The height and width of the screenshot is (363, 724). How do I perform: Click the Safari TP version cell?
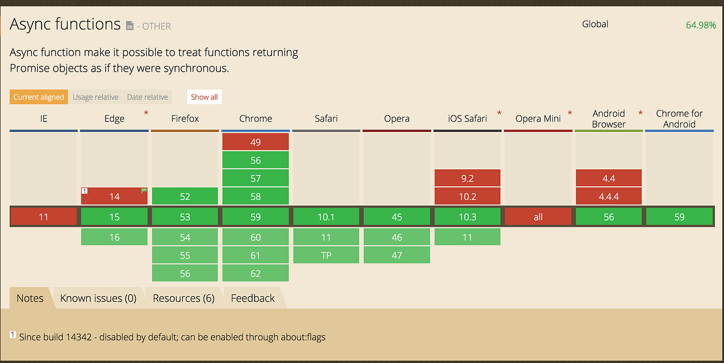click(326, 255)
